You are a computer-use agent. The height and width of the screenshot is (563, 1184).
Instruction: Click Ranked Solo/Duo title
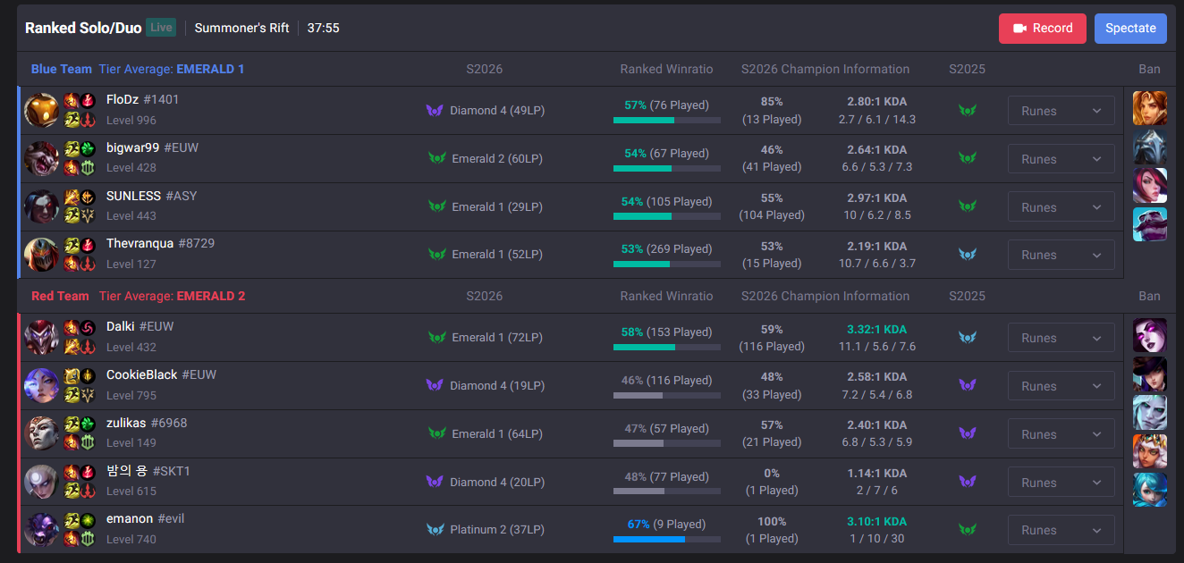click(x=83, y=28)
